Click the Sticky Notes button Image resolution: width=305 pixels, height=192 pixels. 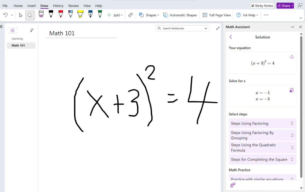(262, 6)
